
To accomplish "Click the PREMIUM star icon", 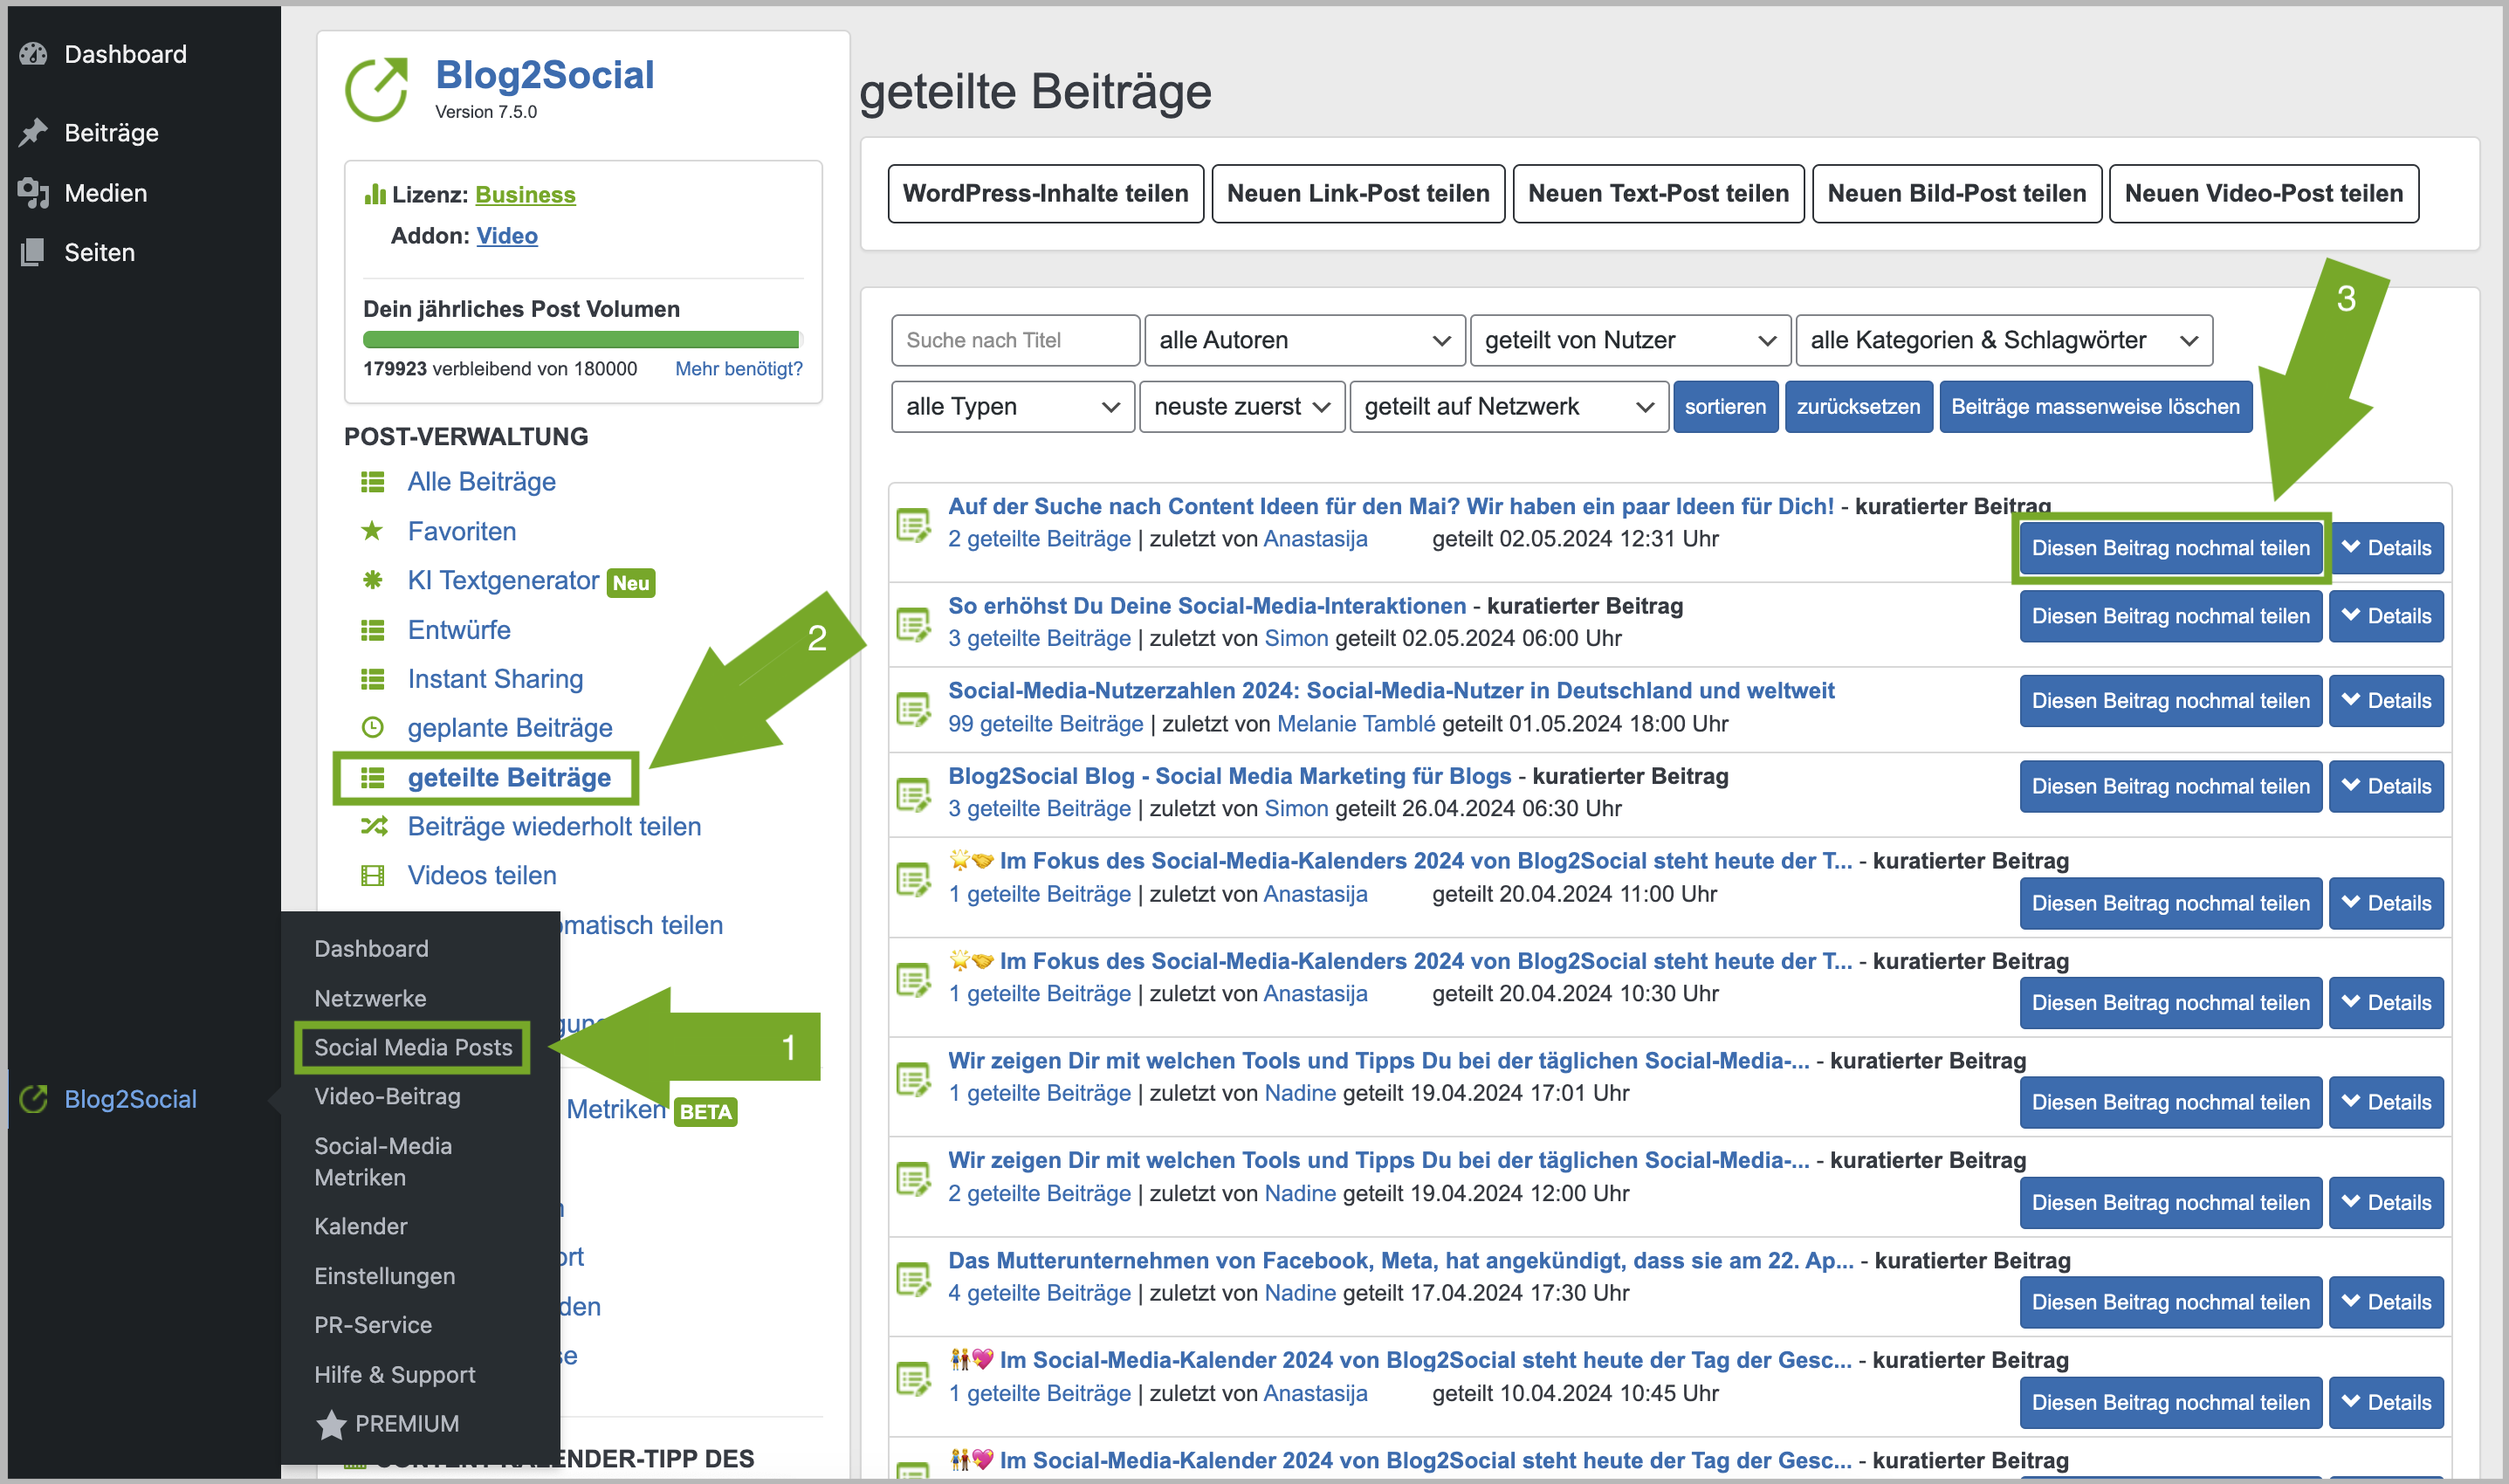I will (331, 1424).
